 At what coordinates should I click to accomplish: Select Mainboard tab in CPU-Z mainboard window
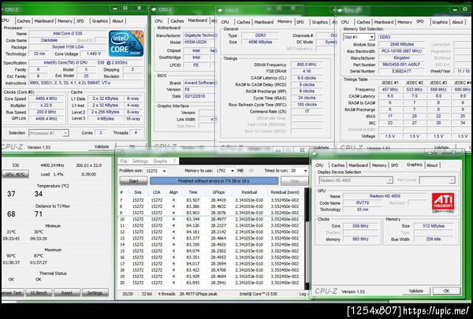[198, 20]
